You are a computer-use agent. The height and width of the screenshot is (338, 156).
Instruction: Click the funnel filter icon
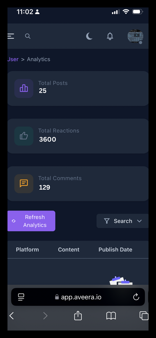[x=107, y=221]
